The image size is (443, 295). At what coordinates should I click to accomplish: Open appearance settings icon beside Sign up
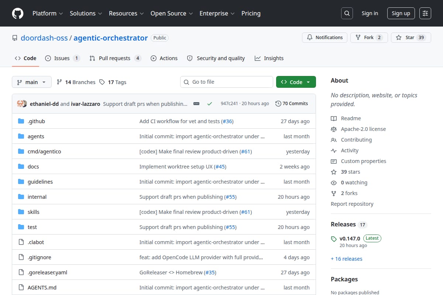(425, 13)
